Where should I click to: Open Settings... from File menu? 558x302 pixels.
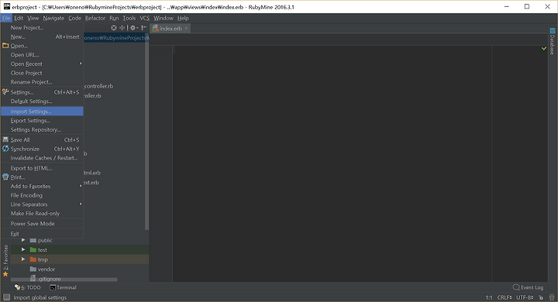42,92
